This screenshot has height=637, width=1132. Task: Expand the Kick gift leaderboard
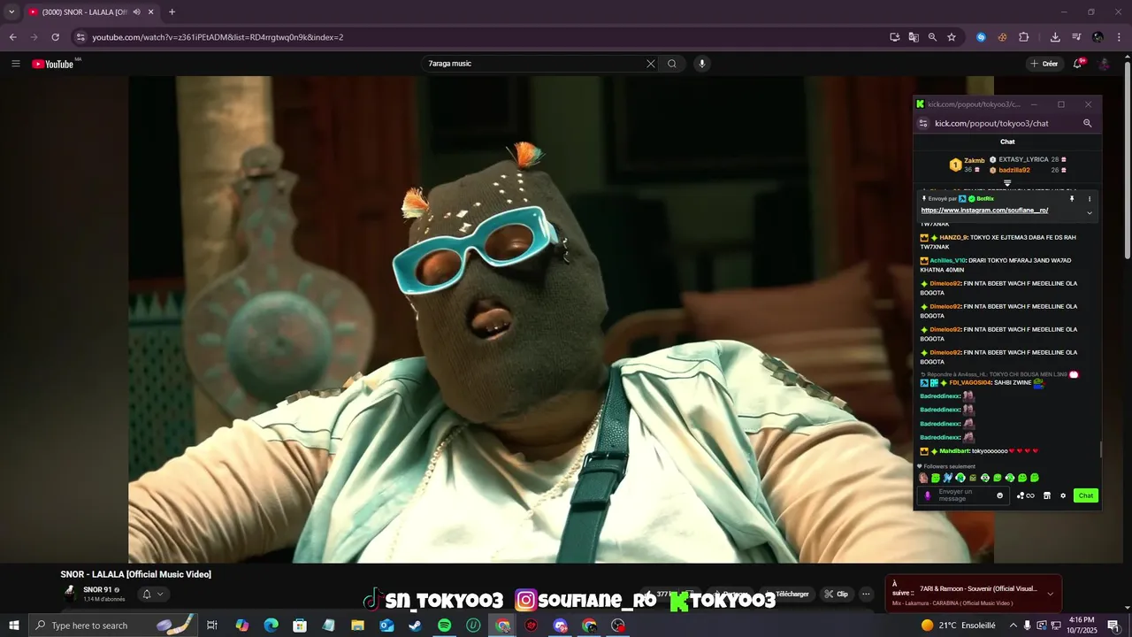coord(1007,183)
